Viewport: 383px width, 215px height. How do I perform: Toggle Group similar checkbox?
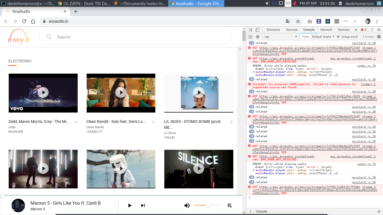click(x=338, y=37)
